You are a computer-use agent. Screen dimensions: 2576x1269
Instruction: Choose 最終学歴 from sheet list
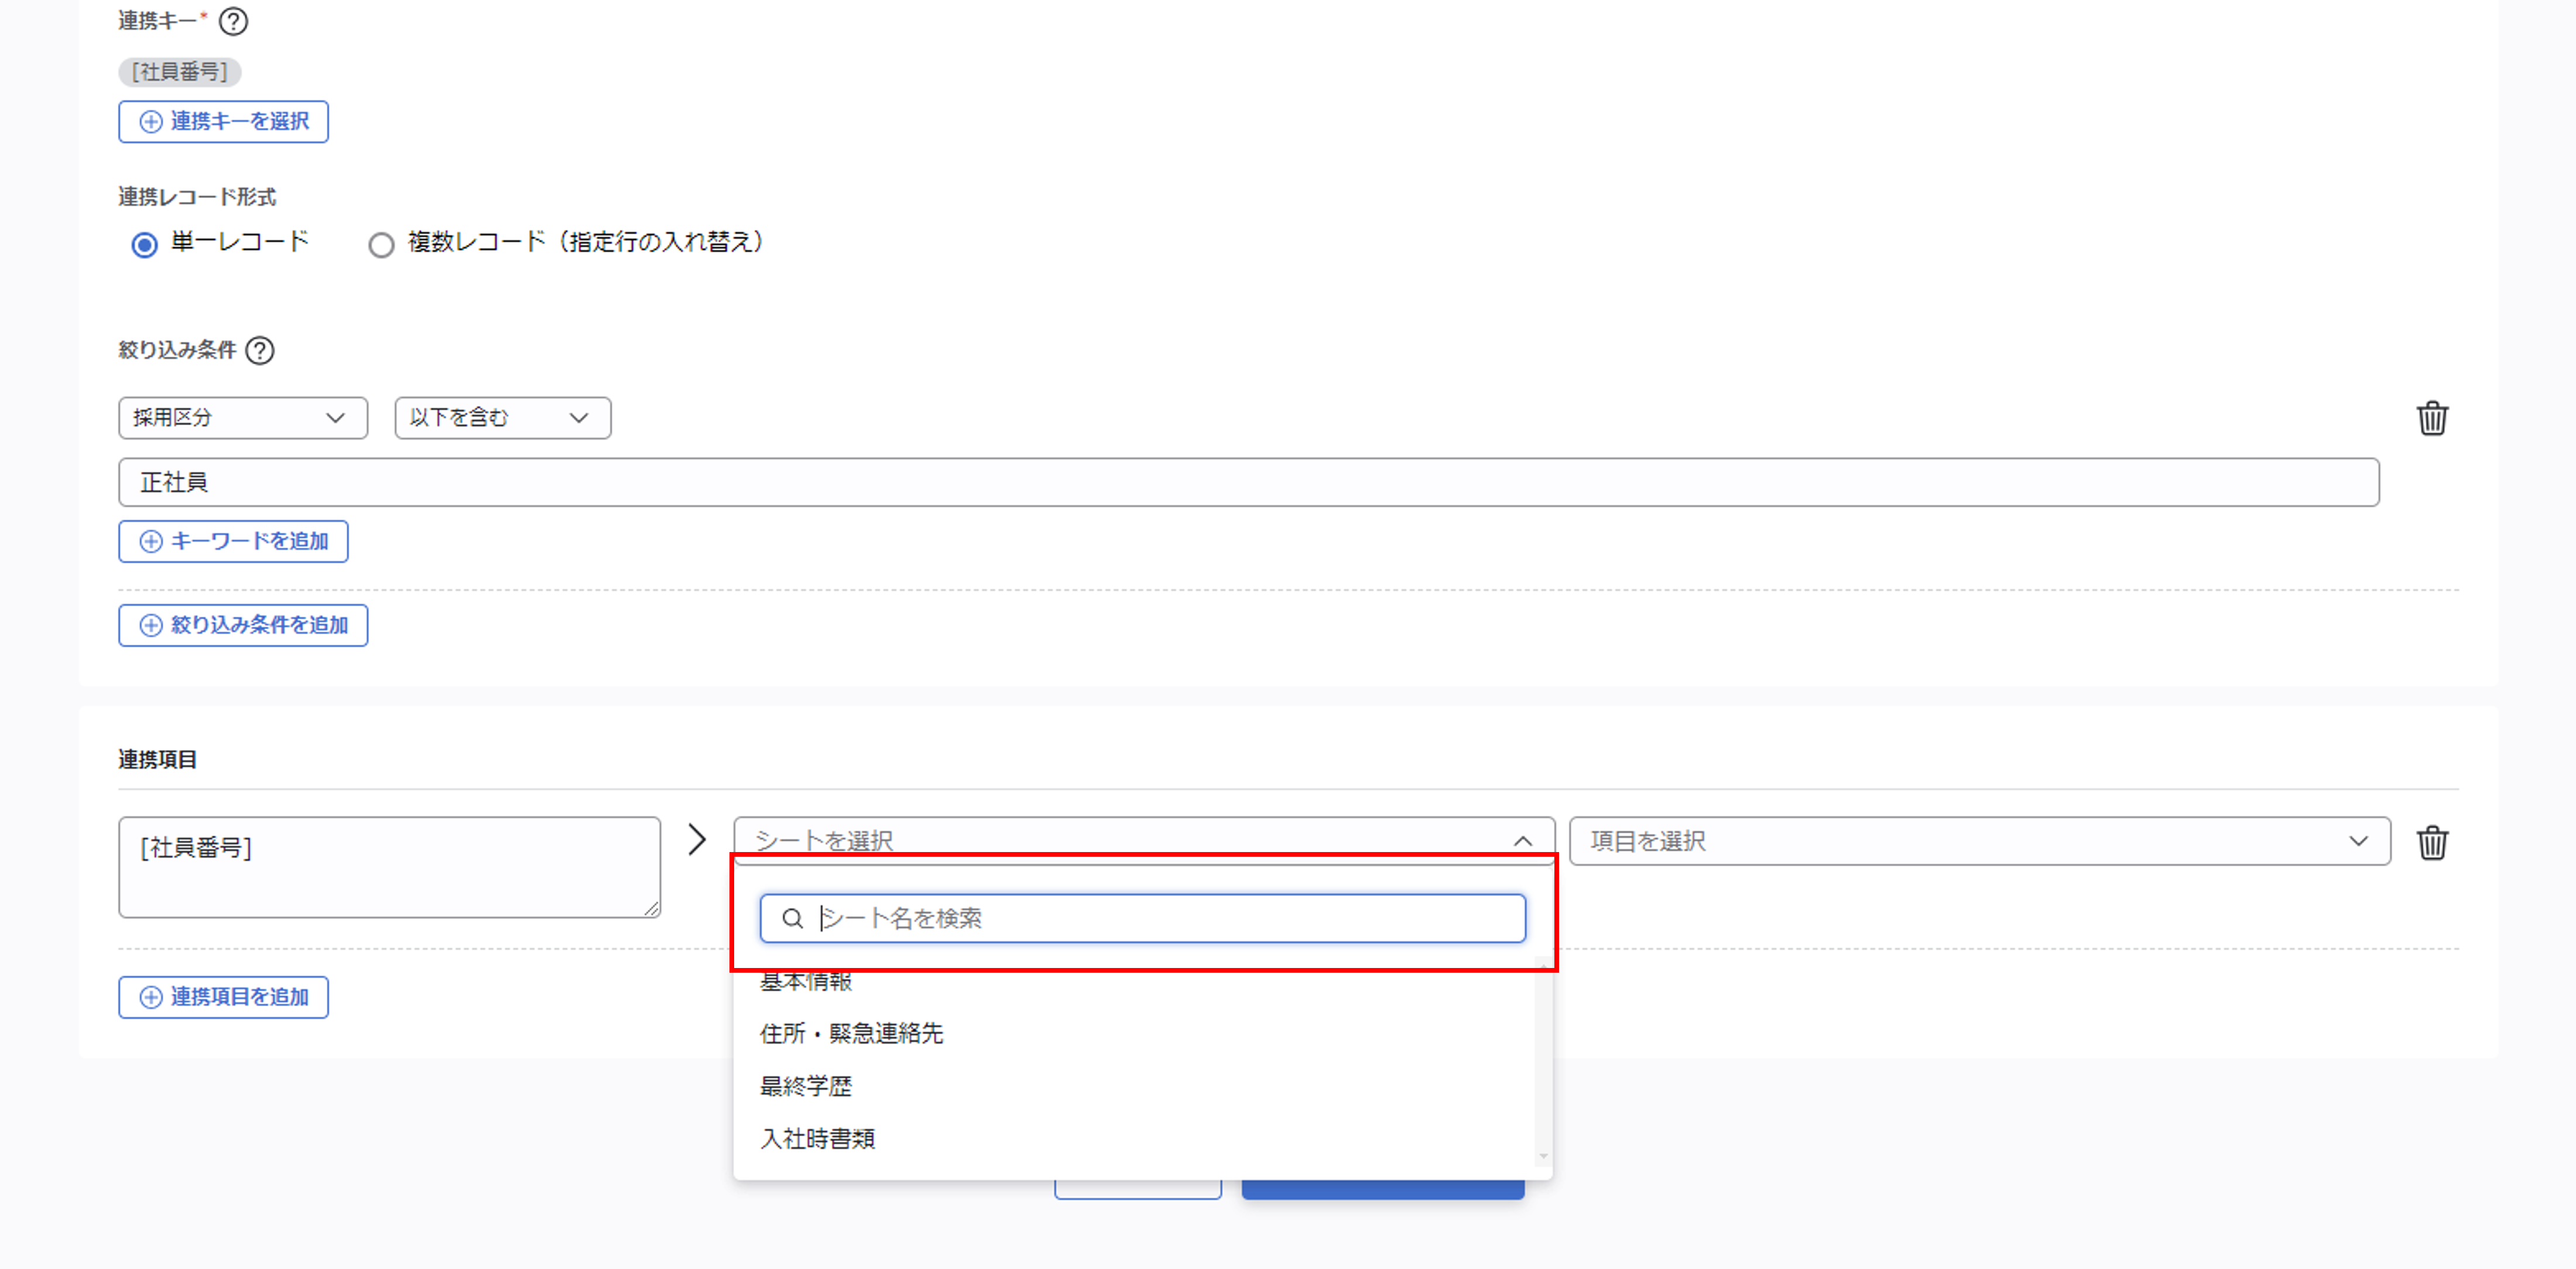point(806,1086)
